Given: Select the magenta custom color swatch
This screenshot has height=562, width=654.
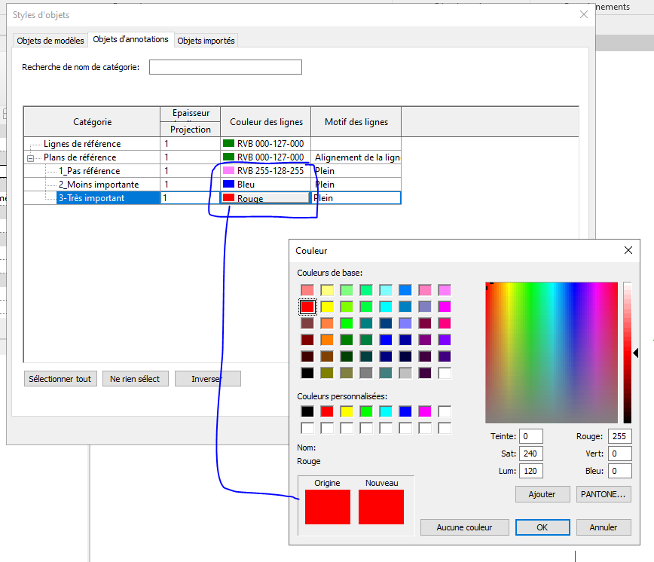Looking at the screenshot, I should tap(425, 411).
